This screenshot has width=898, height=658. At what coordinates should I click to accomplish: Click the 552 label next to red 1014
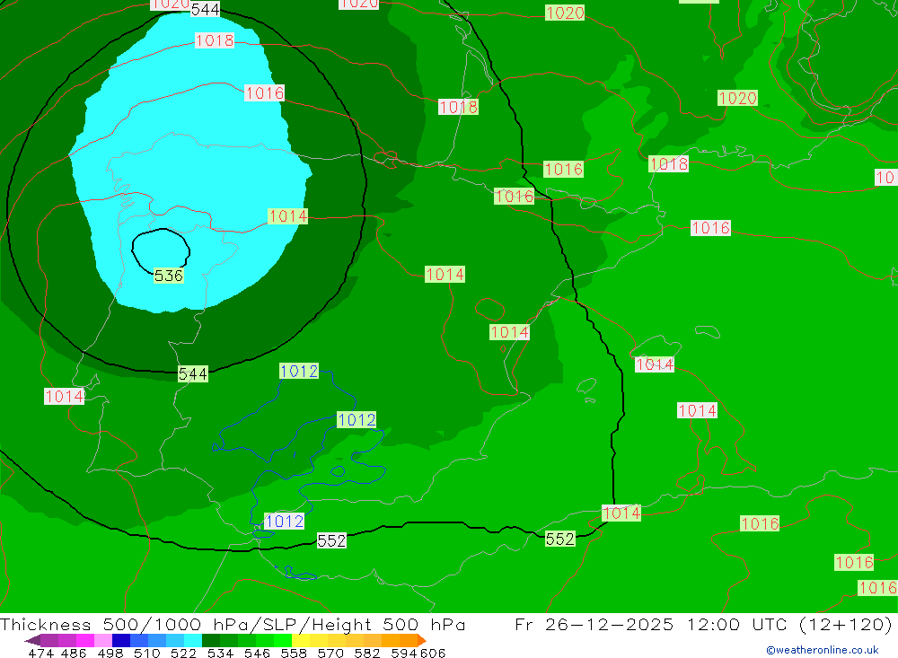coord(560,539)
